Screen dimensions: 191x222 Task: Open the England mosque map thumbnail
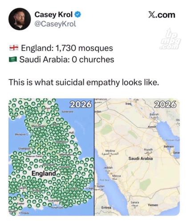point(51,157)
